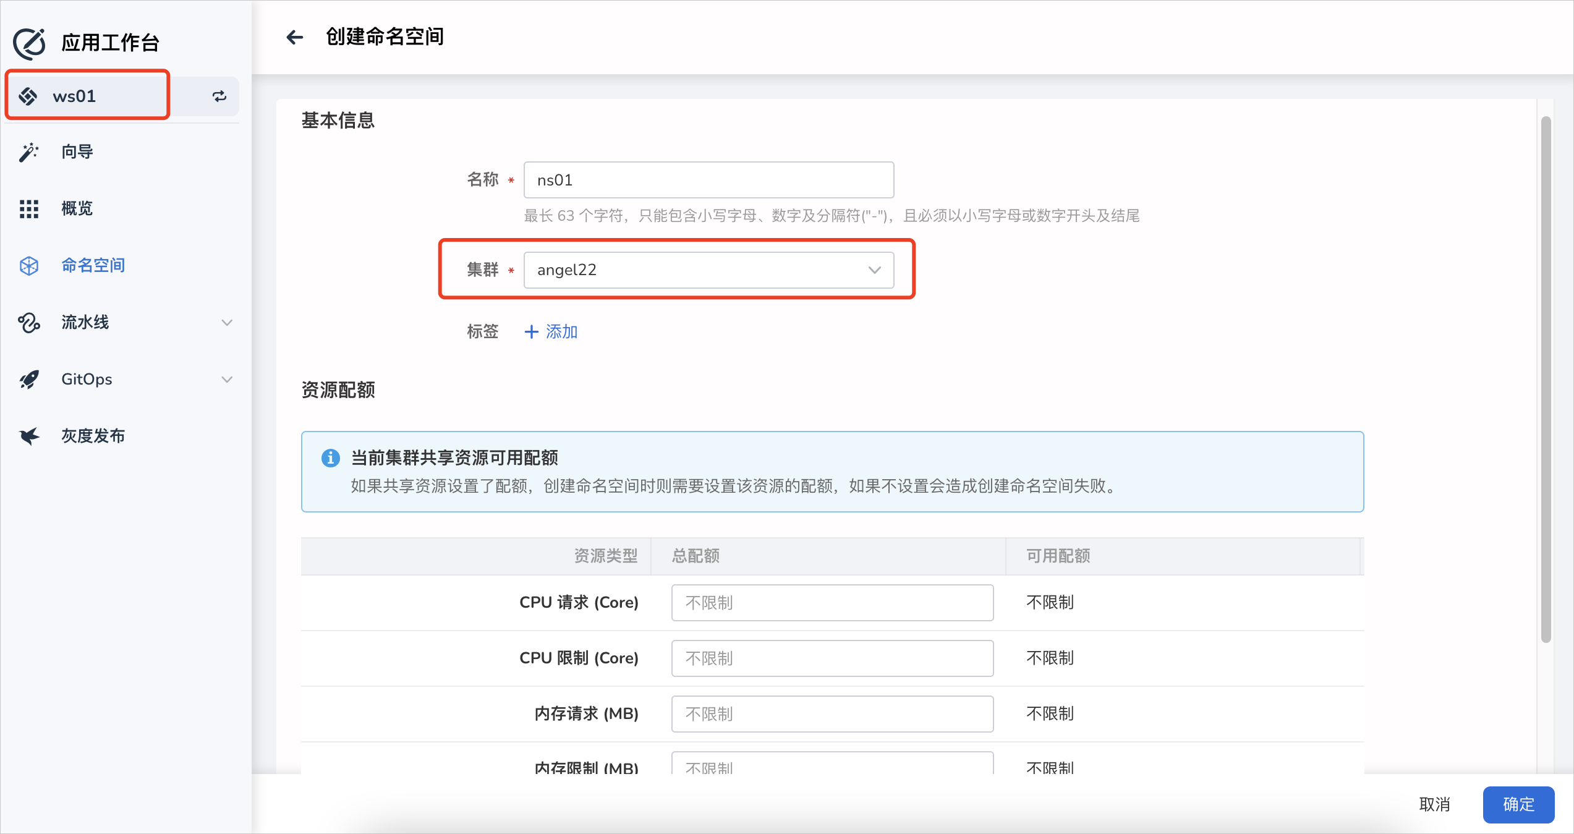Click the 流水线 pipeline icon
Image resolution: width=1574 pixels, height=834 pixels.
tap(29, 322)
